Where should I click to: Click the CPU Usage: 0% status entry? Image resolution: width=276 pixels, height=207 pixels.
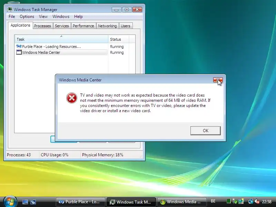point(55,155)
